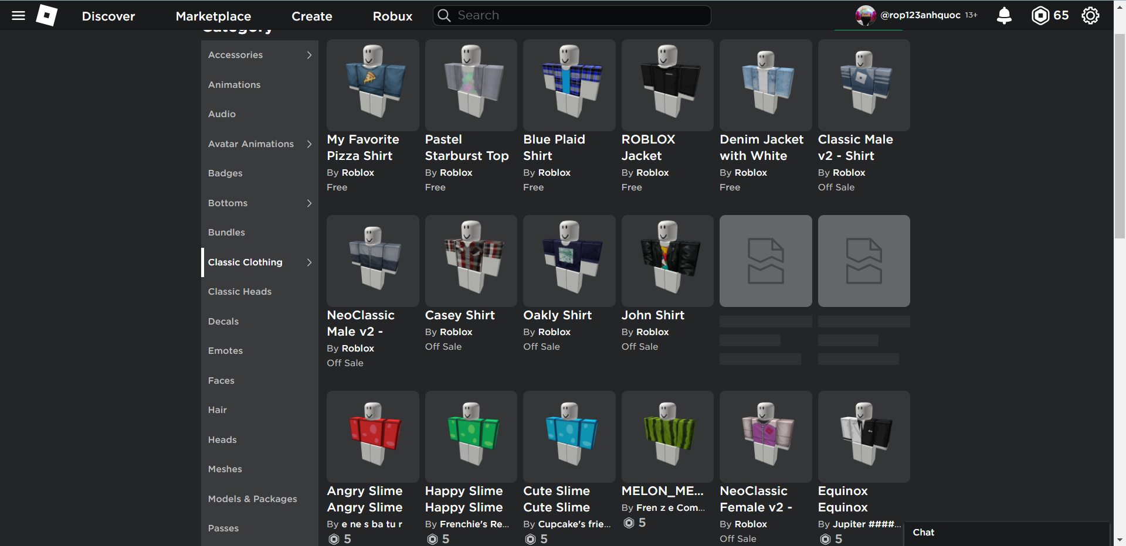Open the Chat panel
Image resolution: width=1126 pixels, height=546 pixels.
coord(1006,533)
